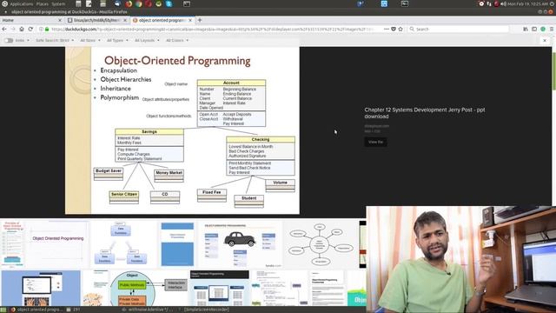This screenshot has width=556, height=313.
Task: Launch Firefox from the top panel
Action: click(x=129, y=3)
